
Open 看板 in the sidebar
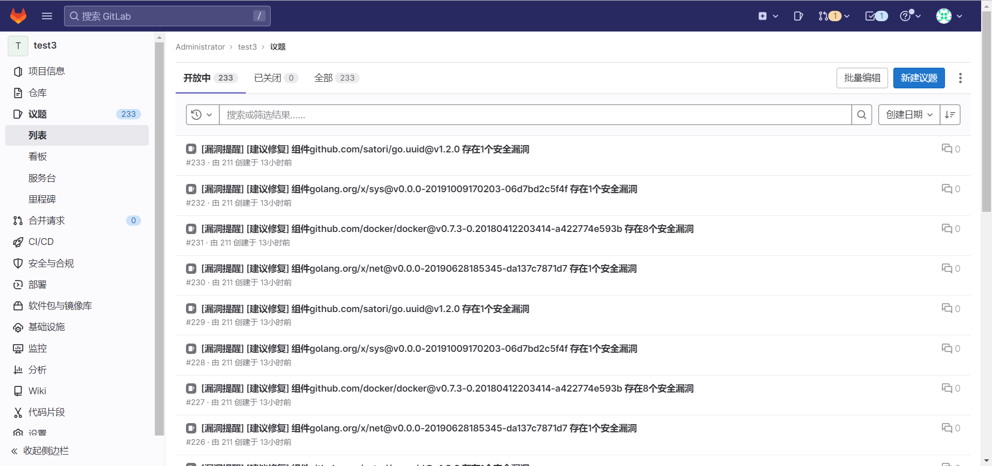(38, 157)
